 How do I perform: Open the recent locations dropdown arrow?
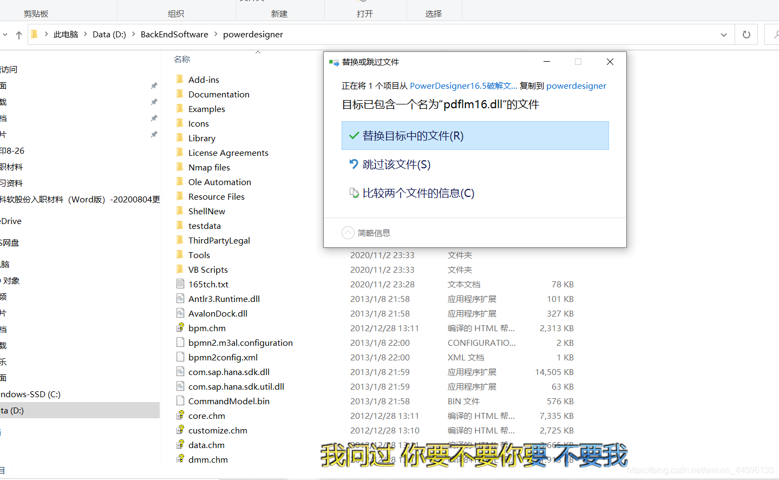5,35
